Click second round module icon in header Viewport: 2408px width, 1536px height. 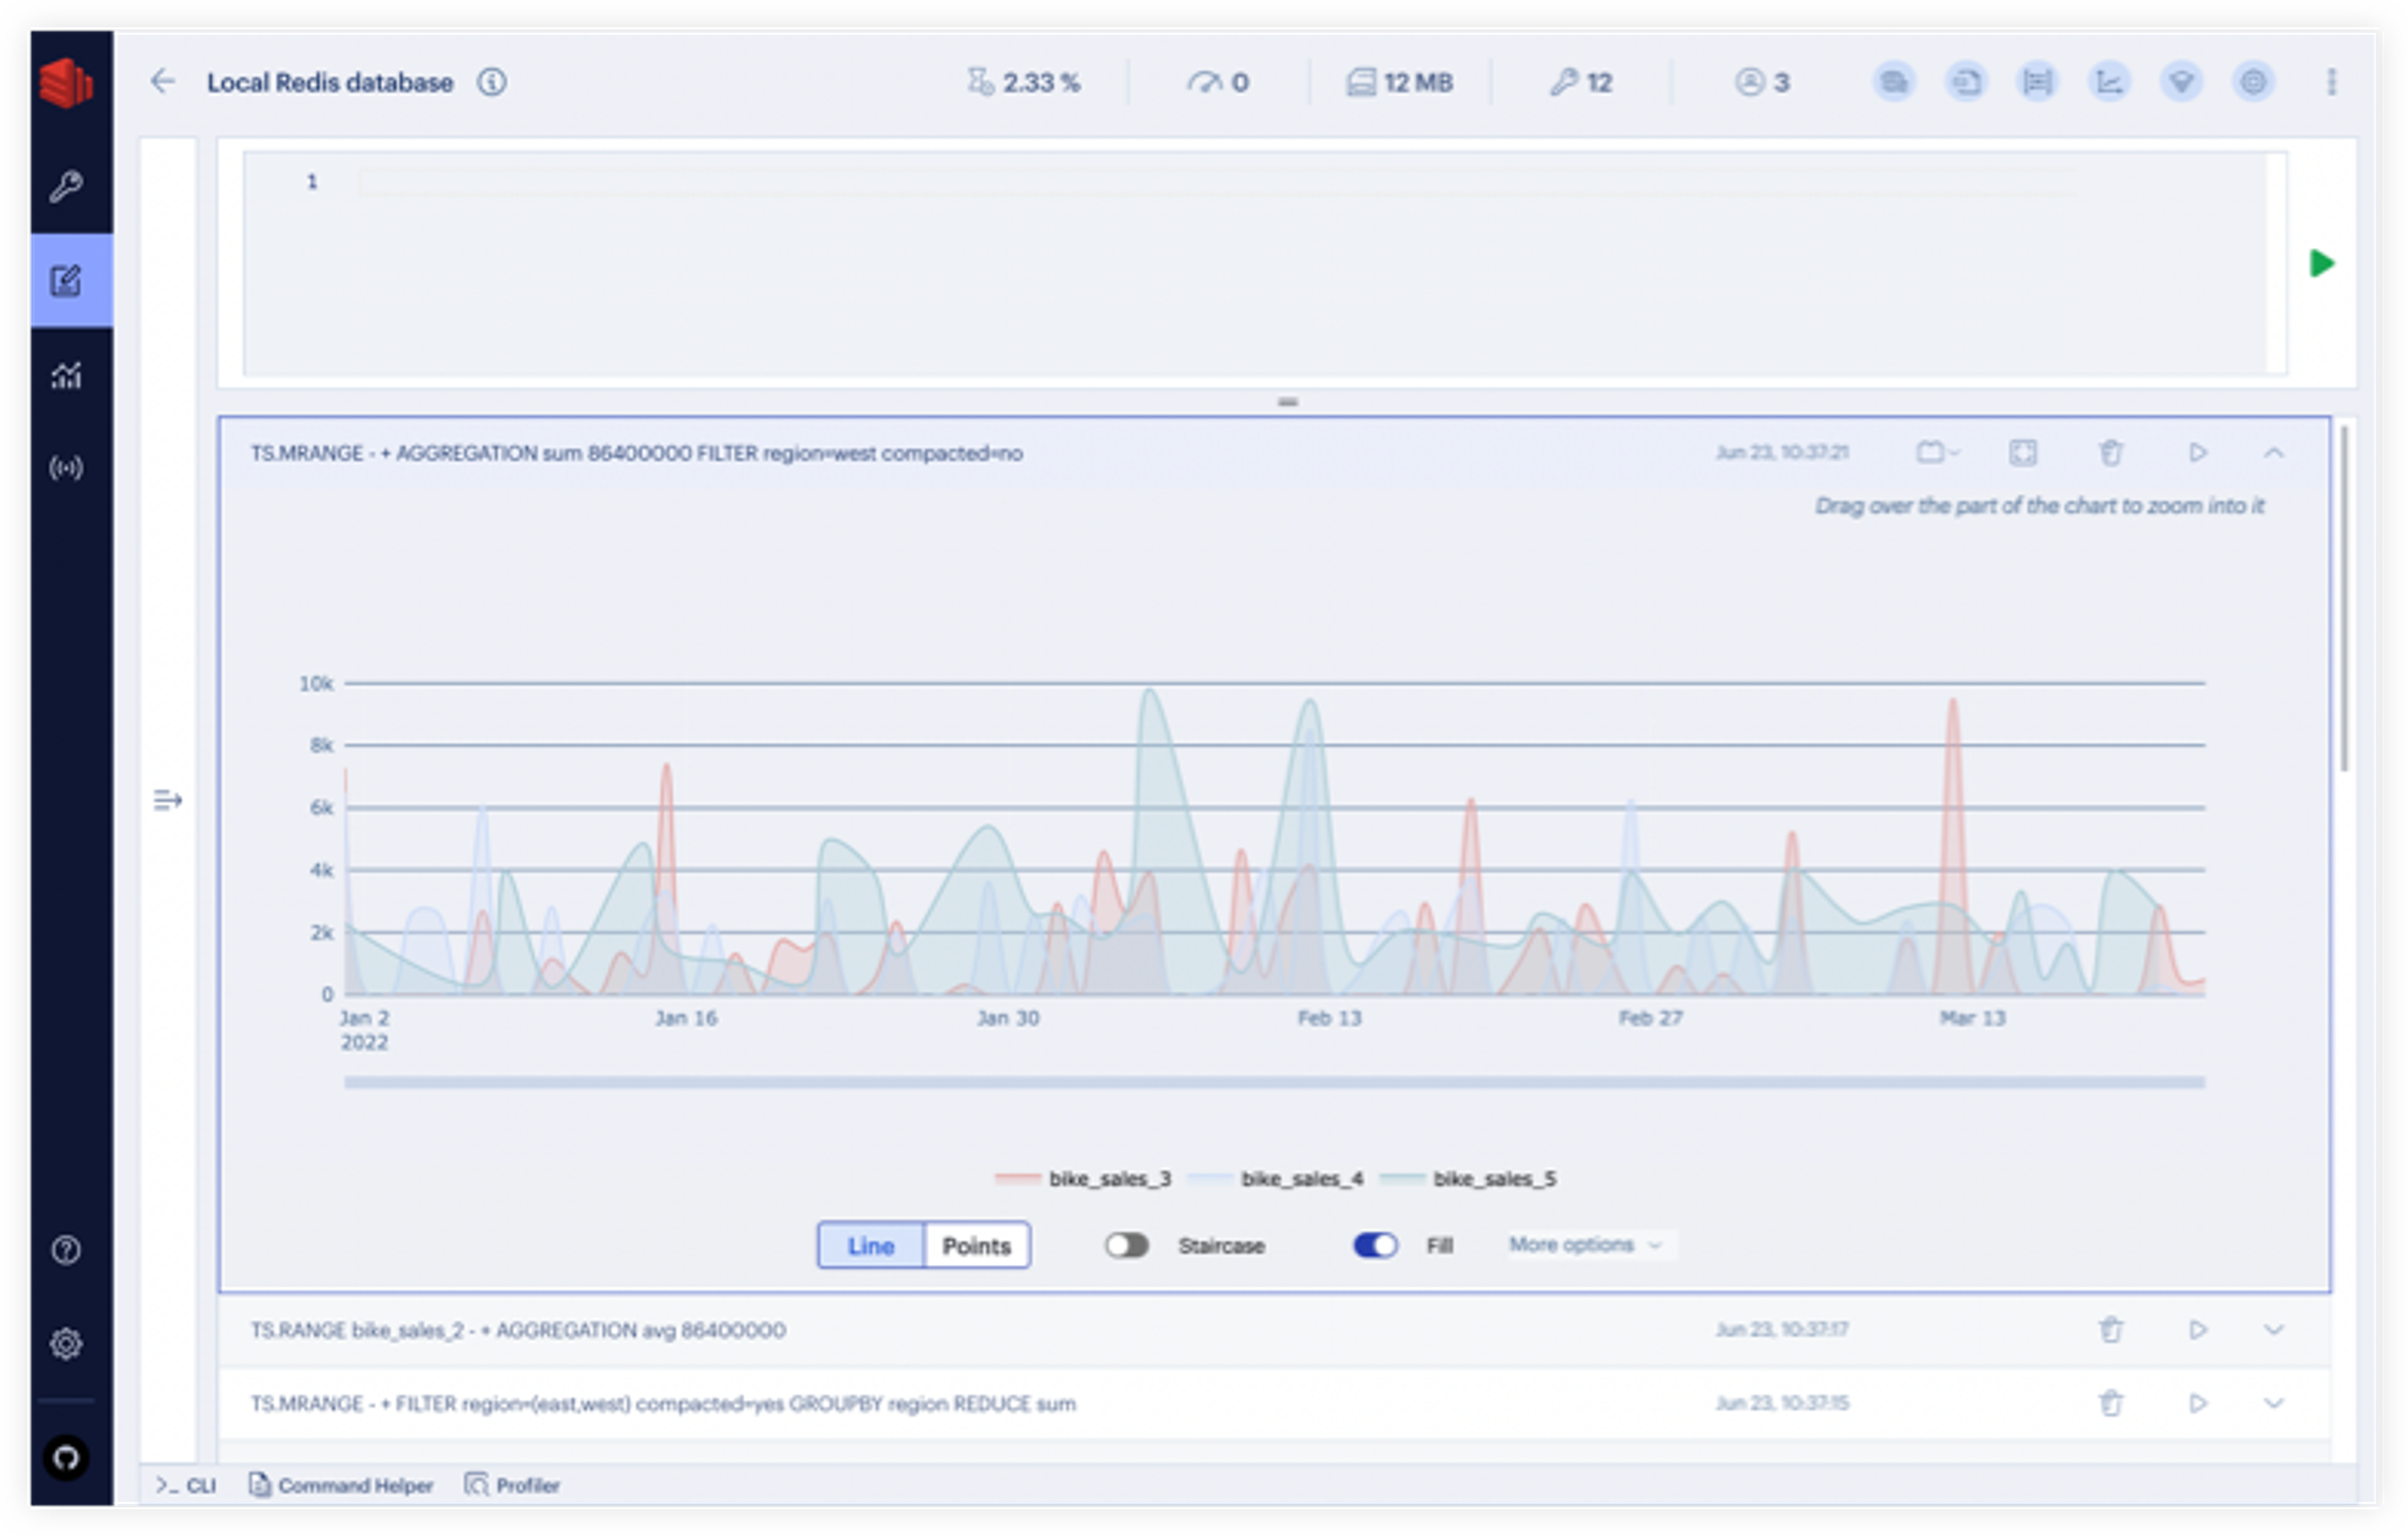[x=1966, y=82]
